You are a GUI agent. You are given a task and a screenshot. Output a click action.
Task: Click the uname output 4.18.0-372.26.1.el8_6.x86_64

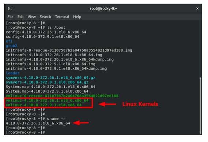click(38, 123)
